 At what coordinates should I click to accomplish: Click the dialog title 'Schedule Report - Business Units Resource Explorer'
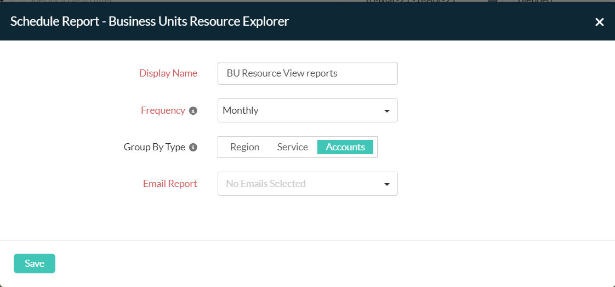[x=150, y=21]
